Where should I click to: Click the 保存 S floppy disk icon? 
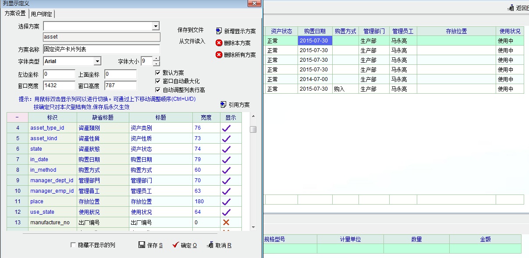tap(142, 245)
